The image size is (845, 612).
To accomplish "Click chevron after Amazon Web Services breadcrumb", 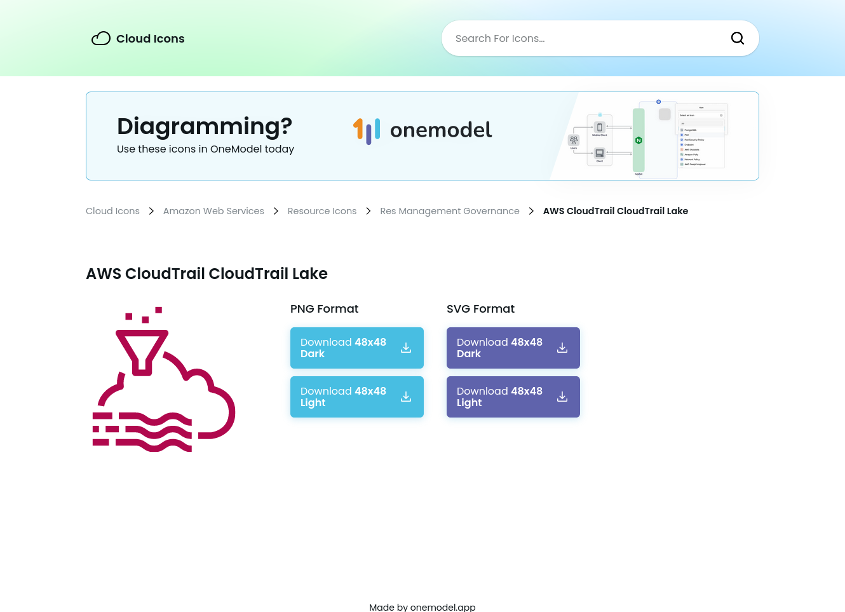I will (x=276, y=211).
